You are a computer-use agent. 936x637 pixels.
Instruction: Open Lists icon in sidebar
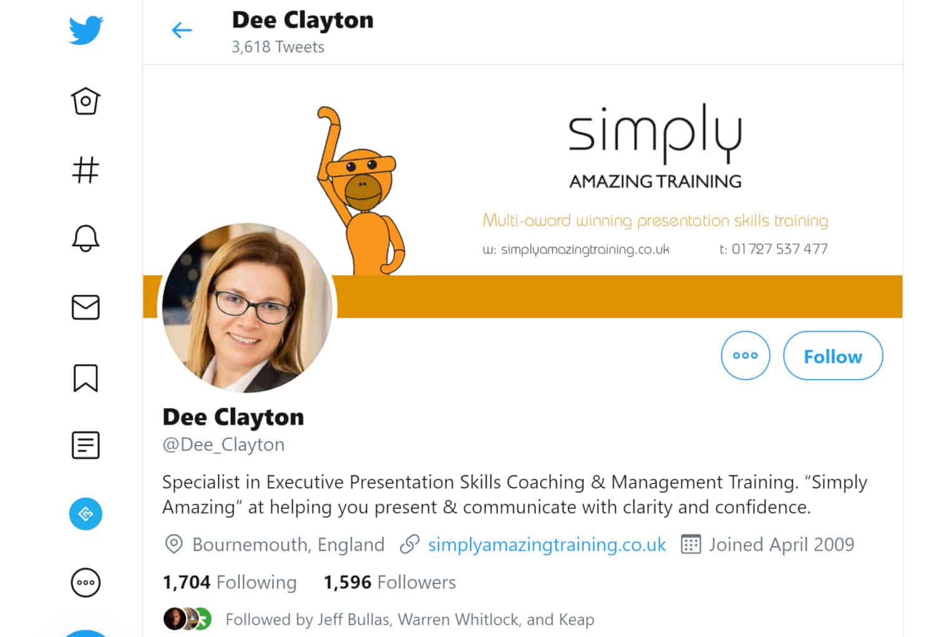pos(85,446)
